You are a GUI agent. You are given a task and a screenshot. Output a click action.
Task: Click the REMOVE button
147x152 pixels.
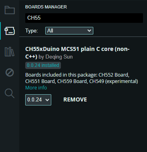click(75, 99)
